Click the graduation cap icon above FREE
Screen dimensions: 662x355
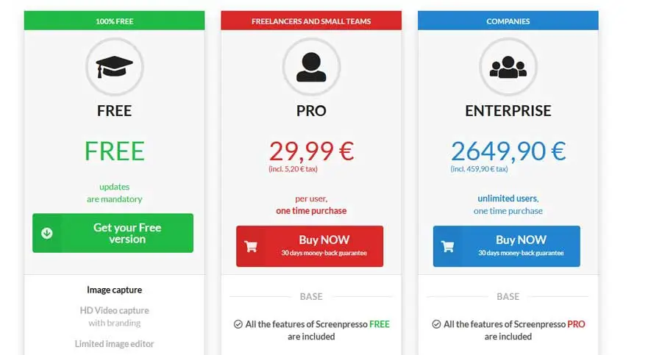pyautogui.click(x=114, y=68)
